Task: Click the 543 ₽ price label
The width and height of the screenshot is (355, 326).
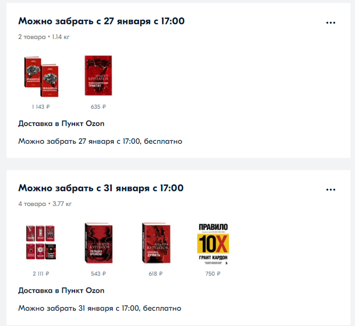Action: 98,273
